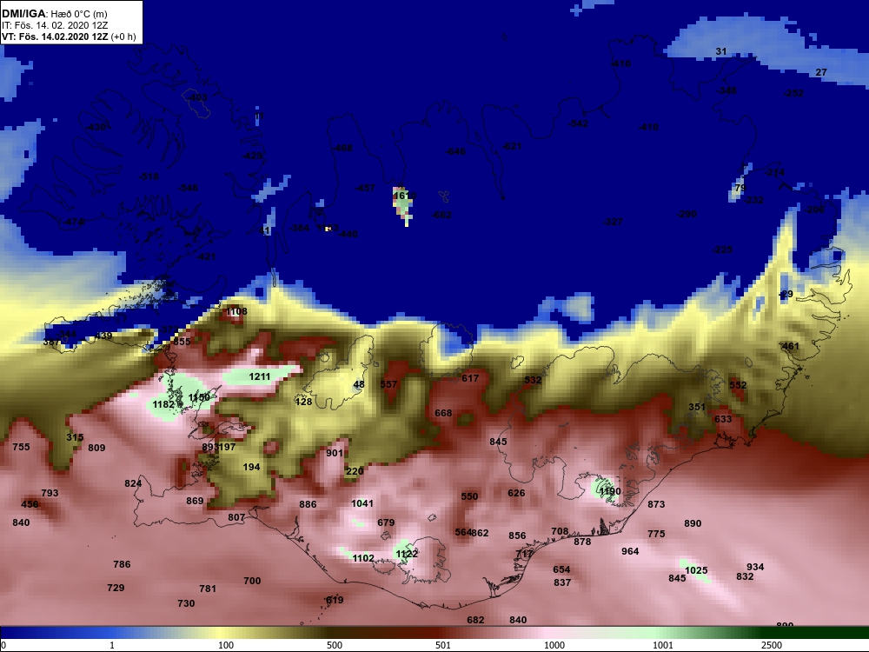The height and width of the screenshot is (652, 869).
Task: Click the legend label '1000'
Action: coord(554,645)
